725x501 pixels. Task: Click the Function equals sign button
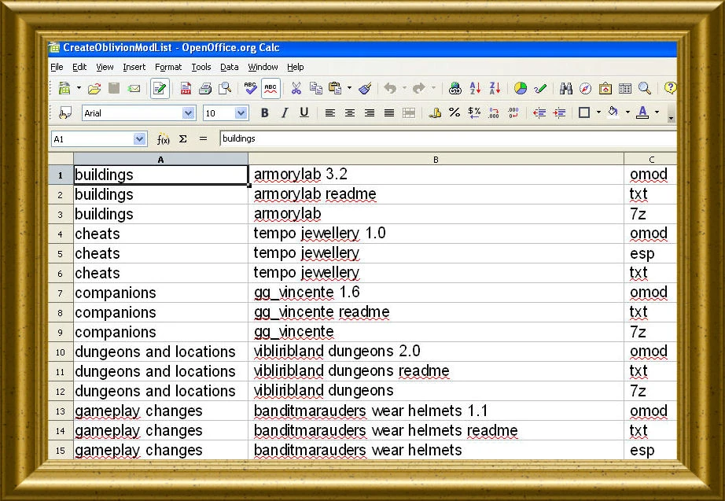point(203,138)
